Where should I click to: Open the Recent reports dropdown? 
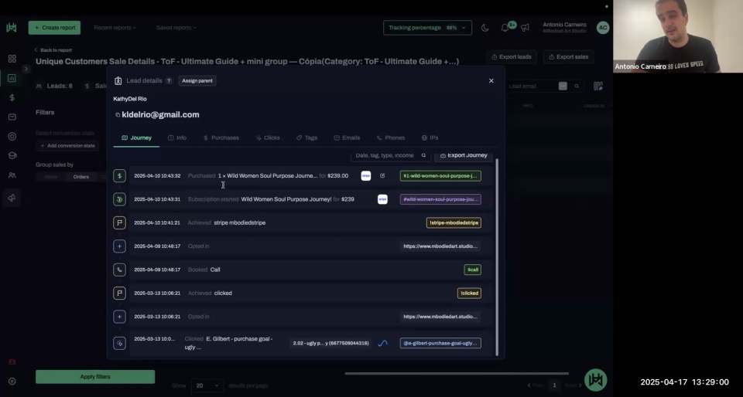point(115,28)
